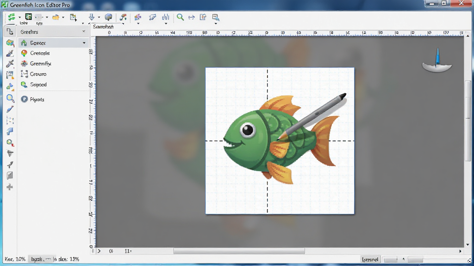Switch to the Scanefteh document tab
474x266 pixels.
click(x=103, y=27)
